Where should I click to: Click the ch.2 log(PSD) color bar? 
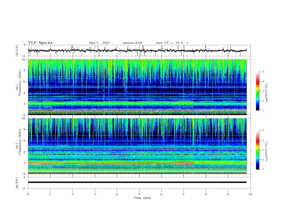(258, 150)
